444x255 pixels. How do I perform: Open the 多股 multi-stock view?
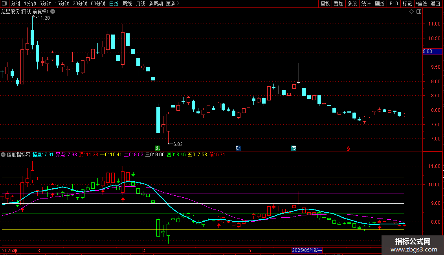pyautogui.click(x=352, y=4)
